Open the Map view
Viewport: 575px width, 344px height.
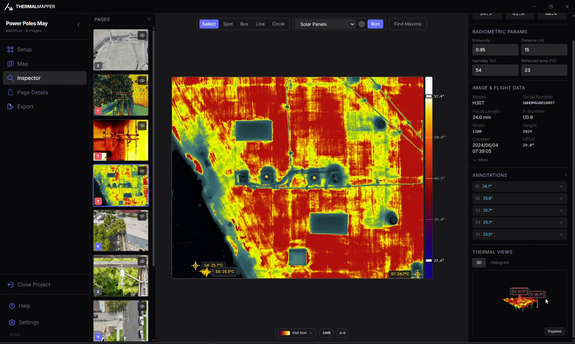point(45,64)
